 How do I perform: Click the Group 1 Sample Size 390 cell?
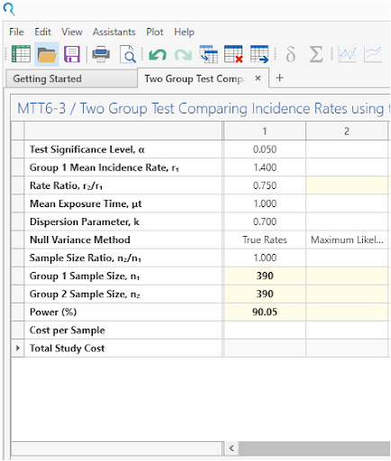[x=265, y=276]
